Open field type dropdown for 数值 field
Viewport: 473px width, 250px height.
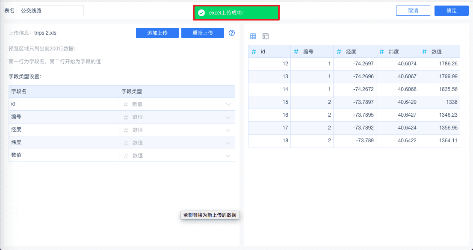pyautogui.click(x=228, y=156)
